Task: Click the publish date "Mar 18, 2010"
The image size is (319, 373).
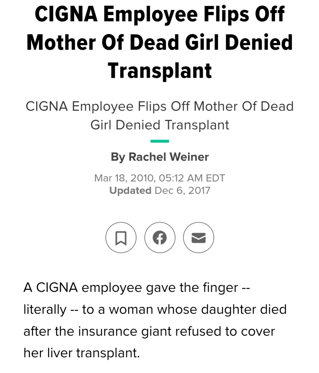Action: point(124,178)
